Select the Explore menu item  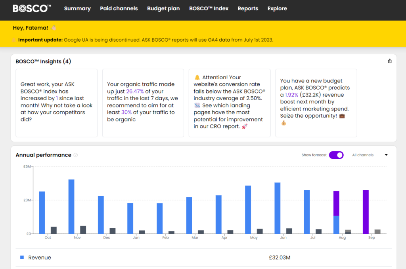tap(277, 8)
